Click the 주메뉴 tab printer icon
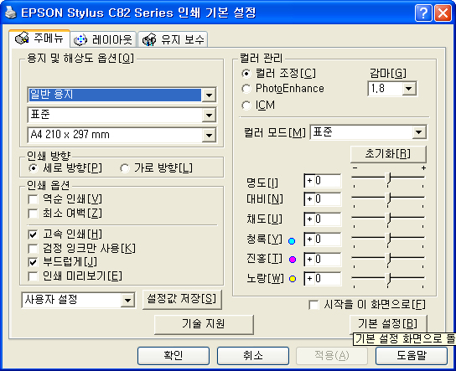 (x=22, y=38)
